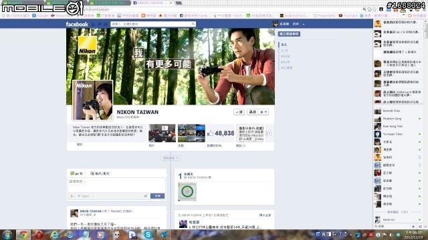Click the chat sidebar search field
This screenshot has width=428, height=240.
pos(392,227)
